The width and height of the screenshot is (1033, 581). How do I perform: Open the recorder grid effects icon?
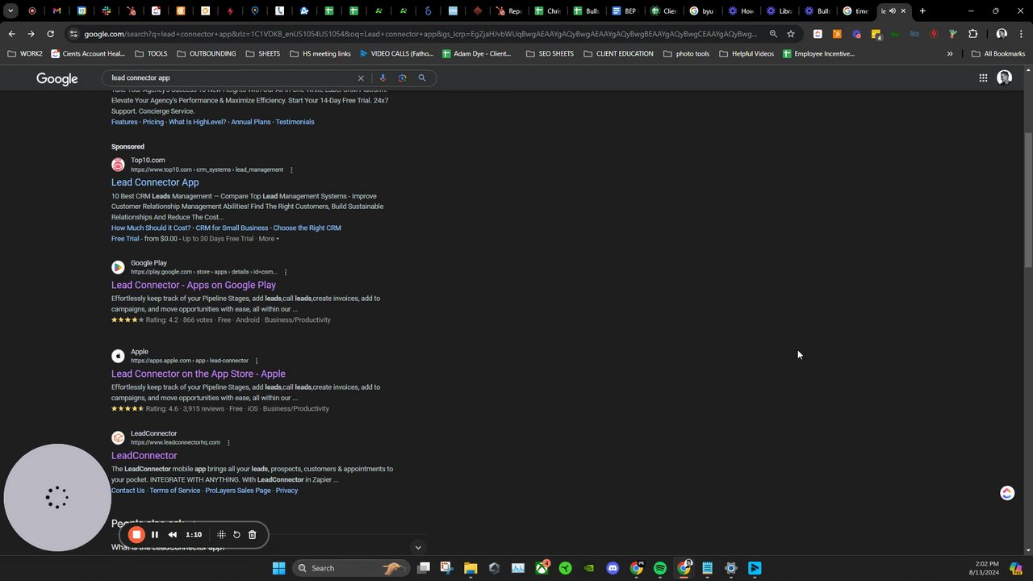(x=221, y=534)
